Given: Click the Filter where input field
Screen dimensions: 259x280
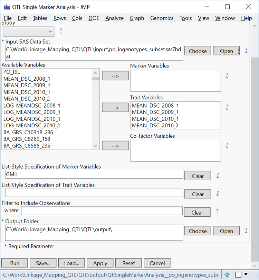Looking at the screenshot, I should (102, 211).
